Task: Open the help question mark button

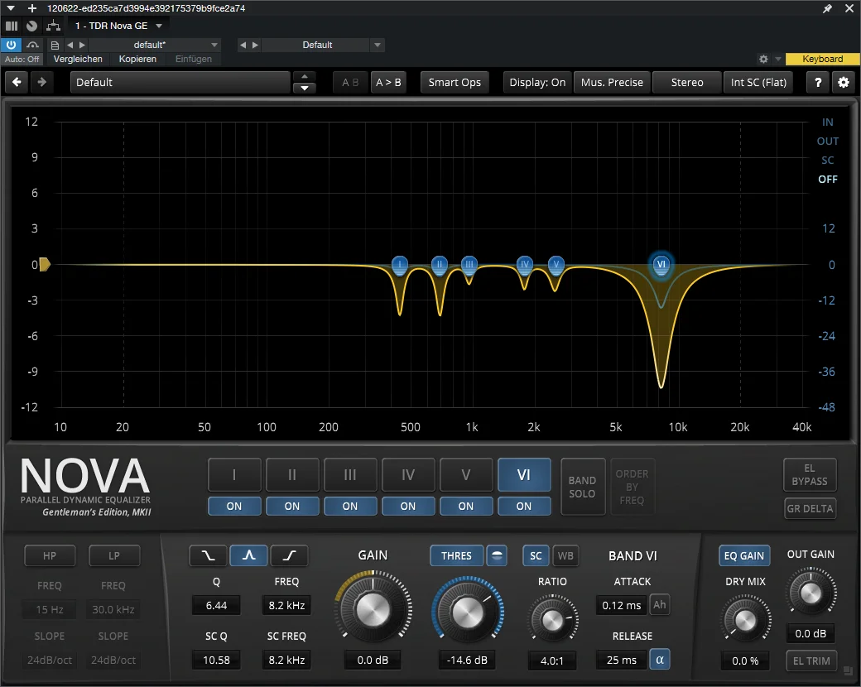Action: pyautogui.click(x=818, y=83)
